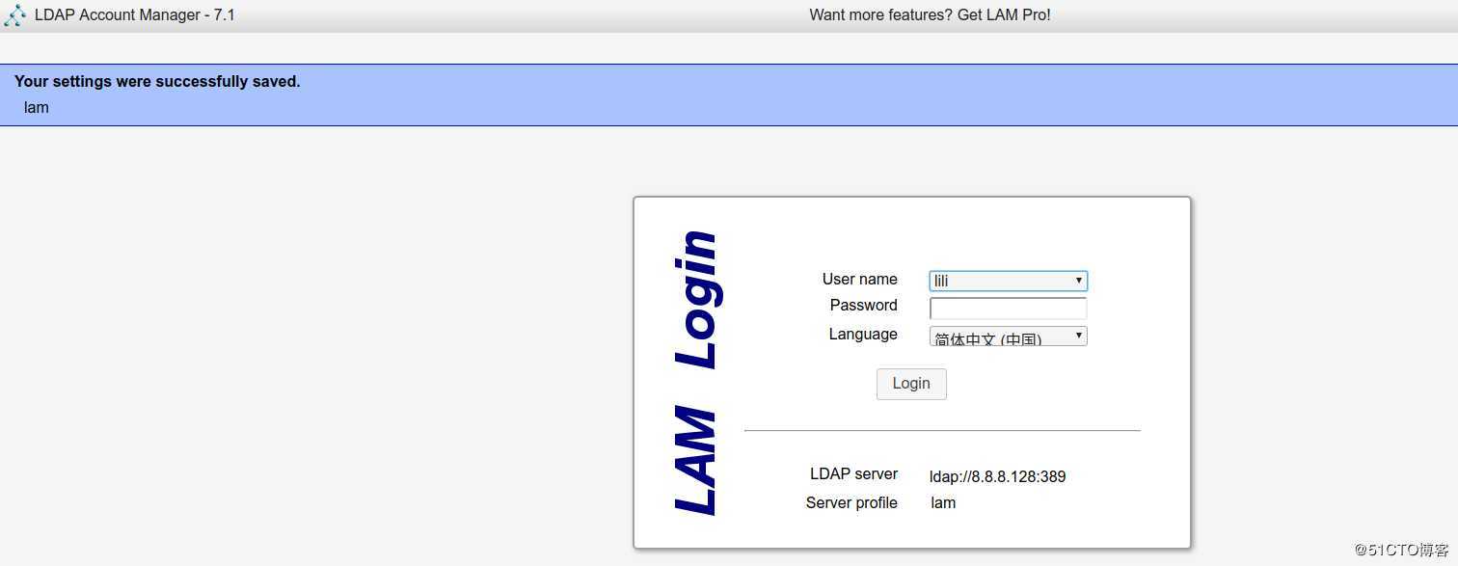Screen dimensions: 1458x566
Task: Focus the Password input field
Action: [1008, 309]
